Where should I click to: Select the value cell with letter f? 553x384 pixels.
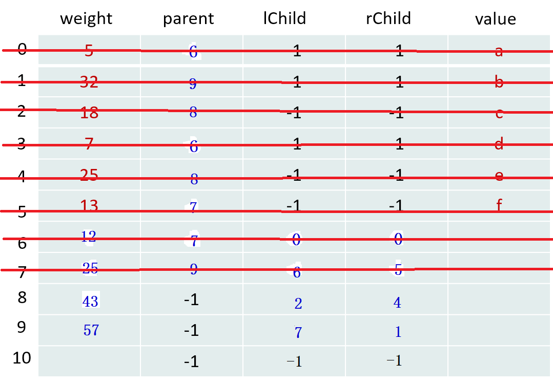499,205
